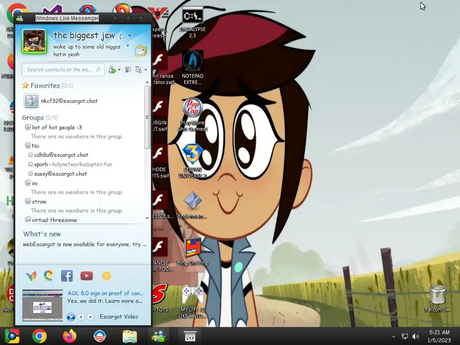Open the STEVEN UNIVERSE 3 desktop icon
The image size is (460, 345).
click(x=192, y=161)
